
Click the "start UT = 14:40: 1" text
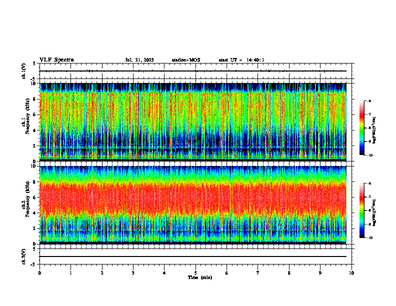click(241, 60)
